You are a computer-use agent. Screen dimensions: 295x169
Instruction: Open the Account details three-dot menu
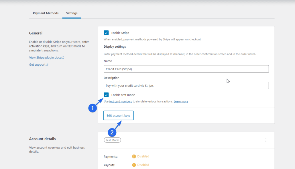point(266,140)
